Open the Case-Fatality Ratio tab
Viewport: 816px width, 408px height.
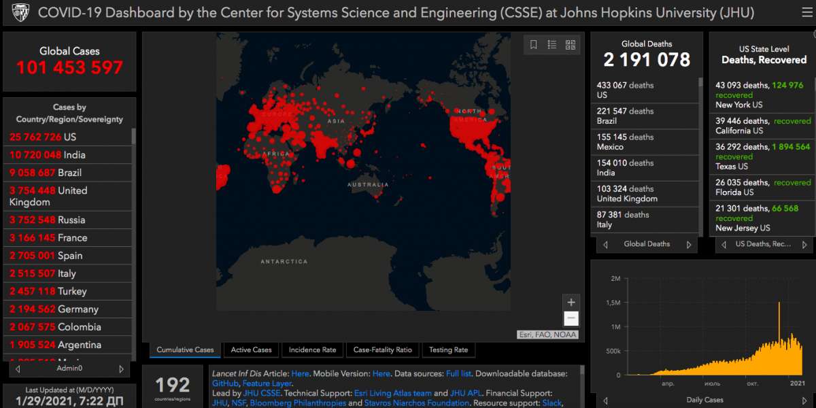[x=382, y=350]
